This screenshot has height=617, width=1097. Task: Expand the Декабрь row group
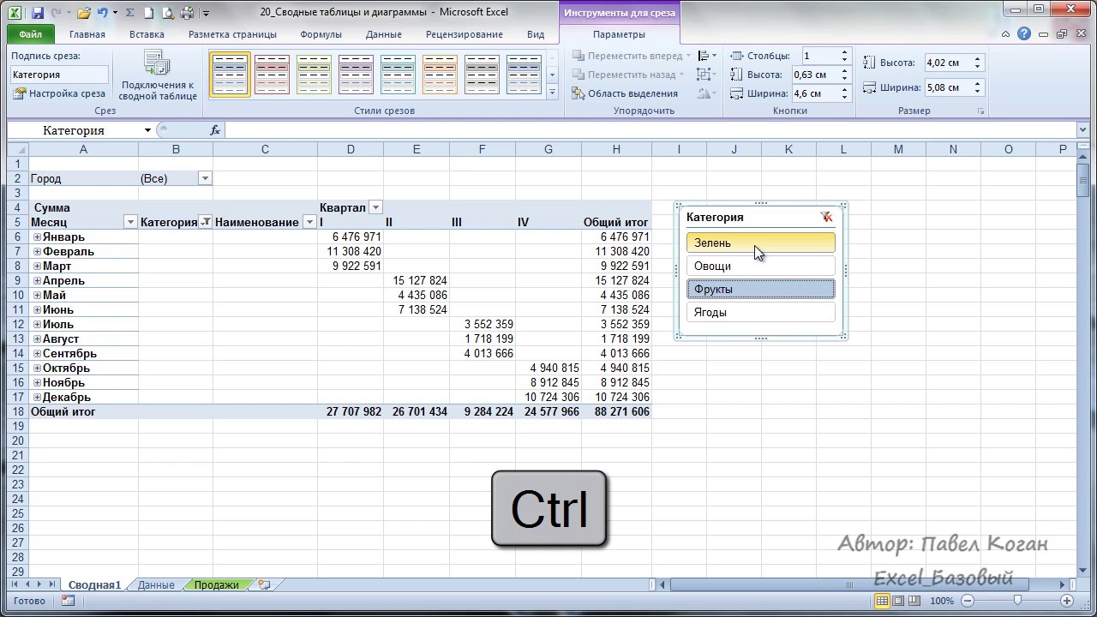[x=37, y=398]
